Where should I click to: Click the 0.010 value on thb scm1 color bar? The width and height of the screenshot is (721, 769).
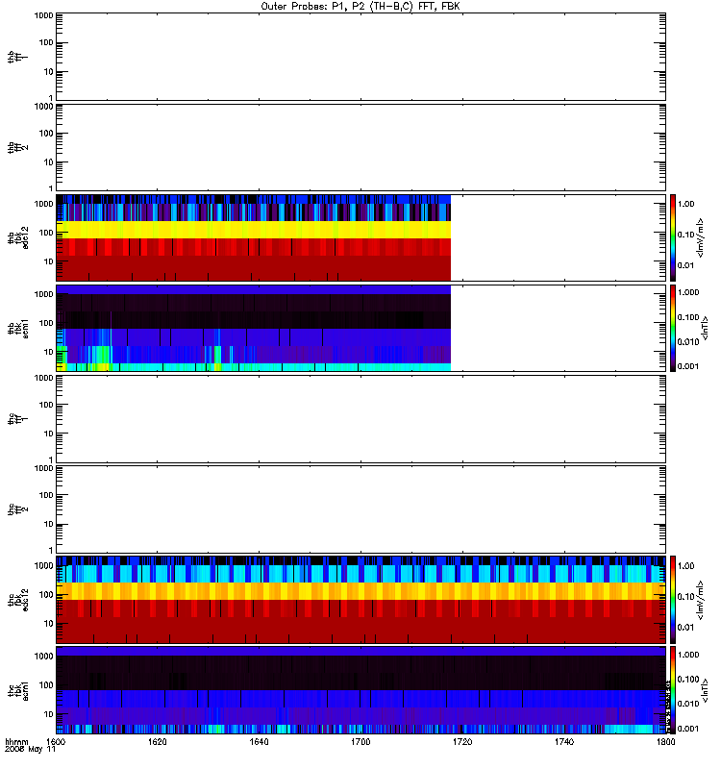(688, 342)
